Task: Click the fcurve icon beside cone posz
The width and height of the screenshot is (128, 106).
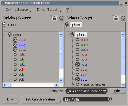Action: tap(15, 50)
